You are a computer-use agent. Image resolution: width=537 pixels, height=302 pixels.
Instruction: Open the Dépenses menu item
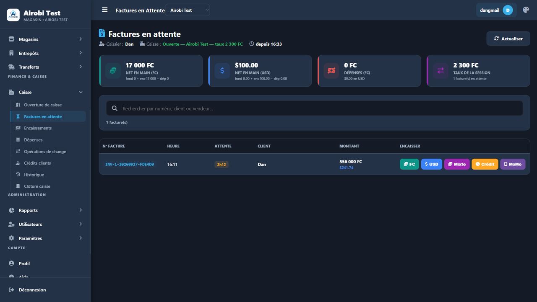tap(48, 140)
